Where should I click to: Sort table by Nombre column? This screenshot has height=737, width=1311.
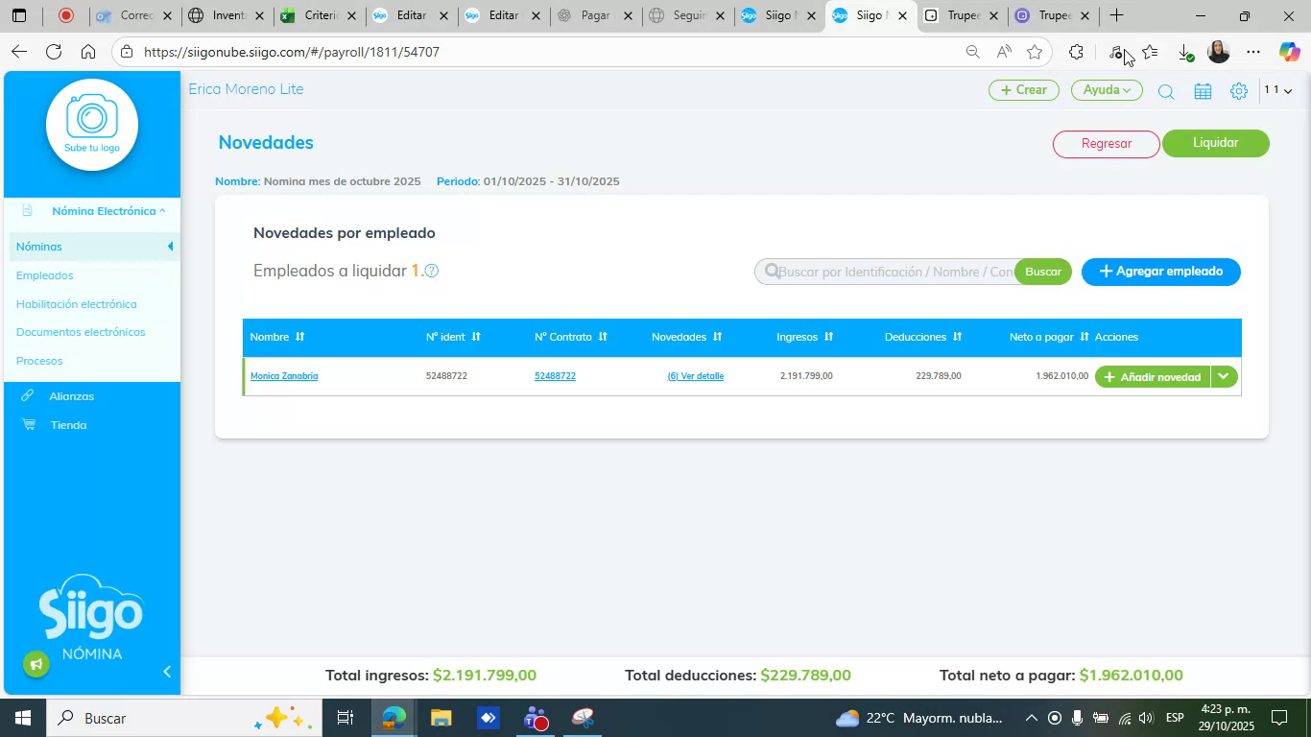click(x=299, y=337)
